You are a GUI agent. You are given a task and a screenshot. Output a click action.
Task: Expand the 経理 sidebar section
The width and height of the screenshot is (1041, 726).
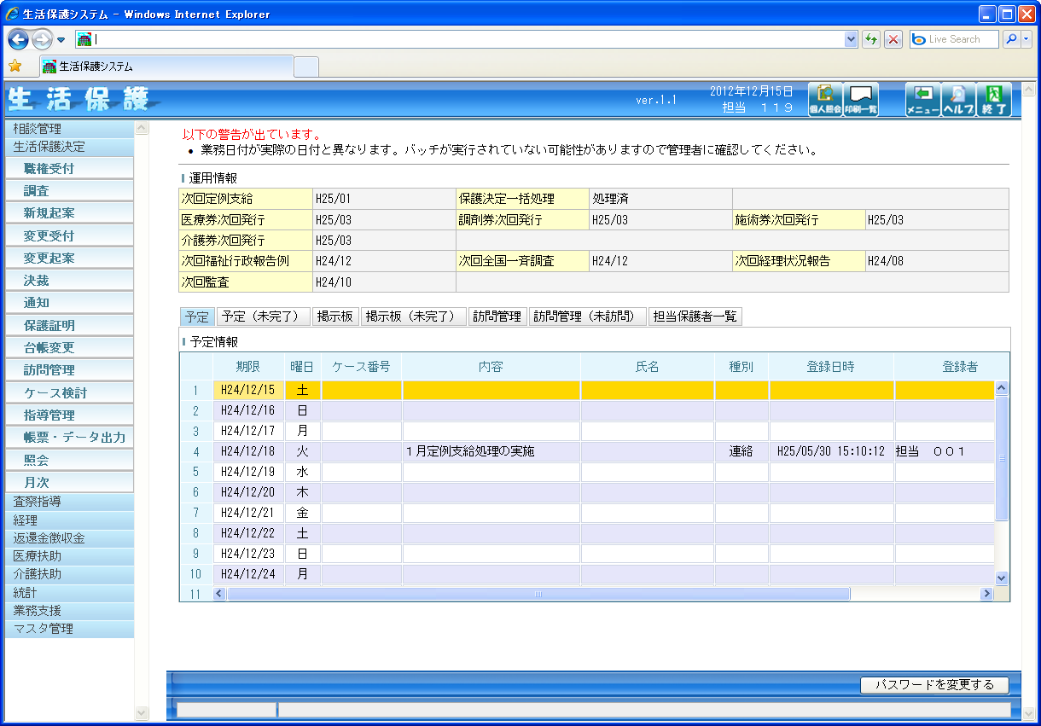click(x=69, y=520)
